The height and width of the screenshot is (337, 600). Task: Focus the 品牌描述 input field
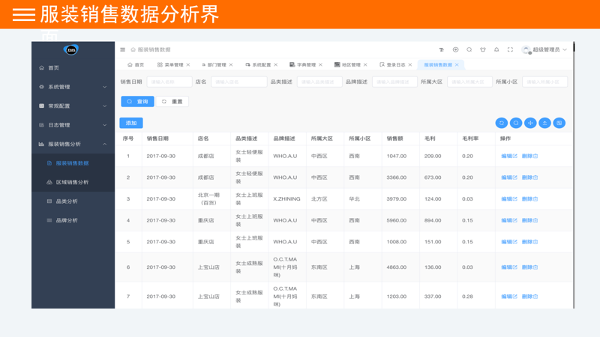[394, 82]
